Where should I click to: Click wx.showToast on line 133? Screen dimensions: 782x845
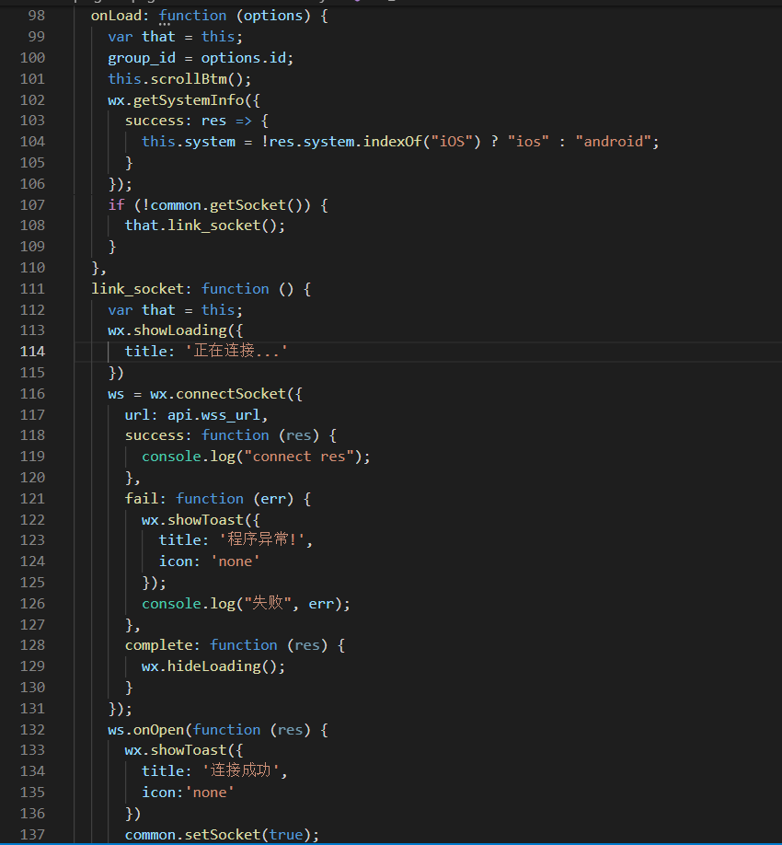tap(176, 750)
